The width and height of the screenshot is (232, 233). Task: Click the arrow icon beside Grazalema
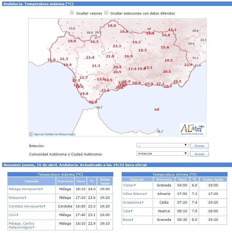point(142,202)
